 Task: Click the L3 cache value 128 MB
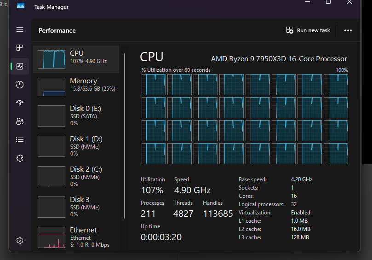pyautogui.click(x=300, y=237)
